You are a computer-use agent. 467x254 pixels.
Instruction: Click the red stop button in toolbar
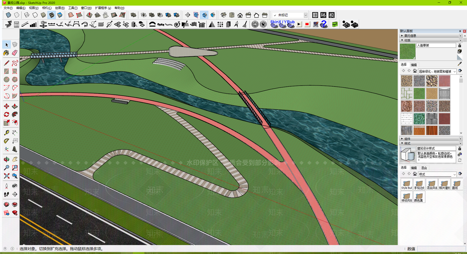pyautogui.click(x=307, y=24)
